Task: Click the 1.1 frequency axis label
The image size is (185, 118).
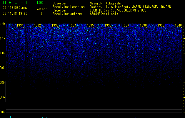Action: point(2,38)
